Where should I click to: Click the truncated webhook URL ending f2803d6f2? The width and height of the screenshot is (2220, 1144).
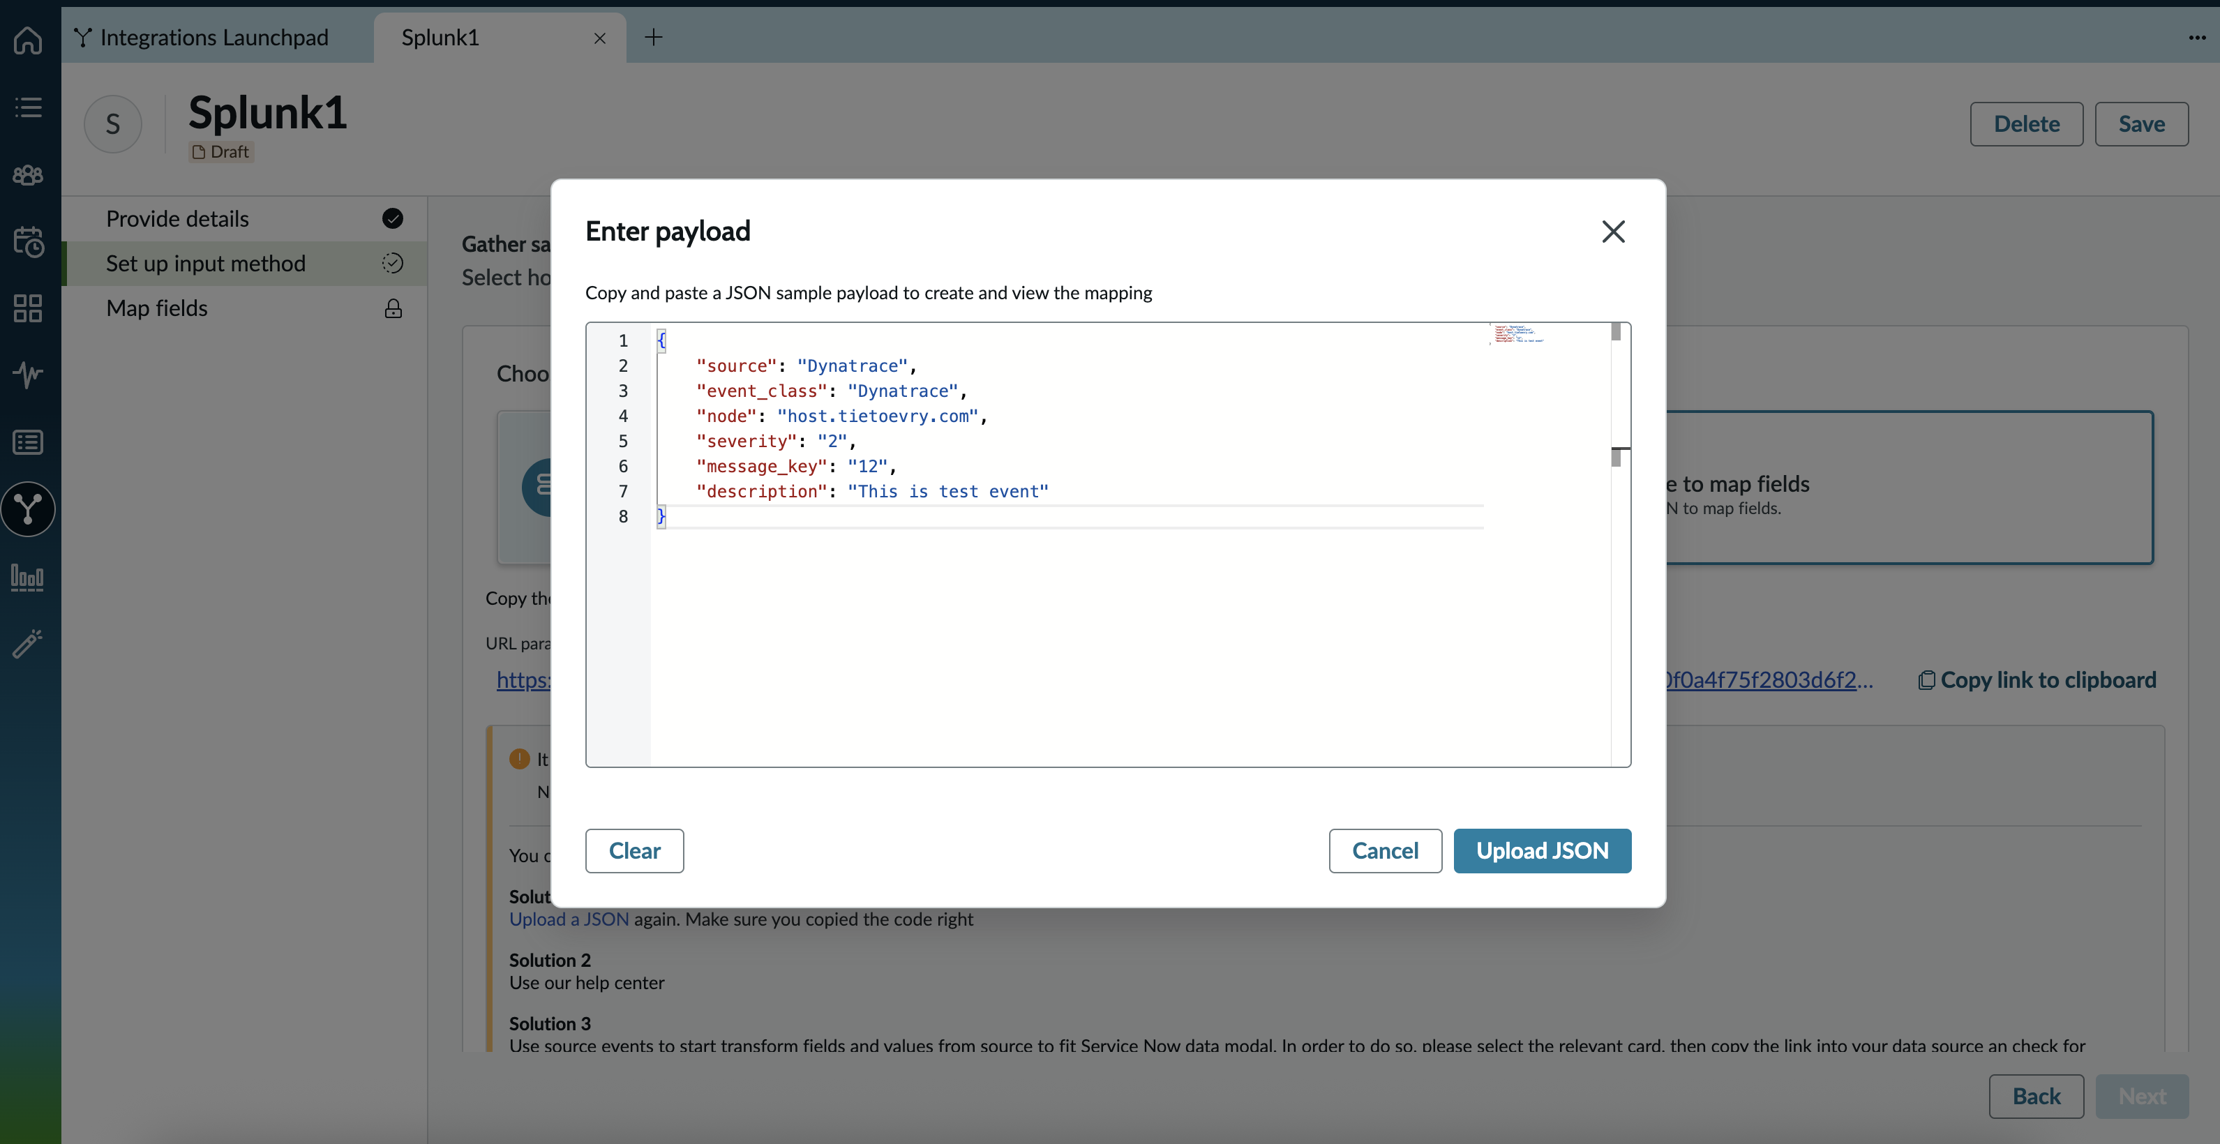coord(1769,679)
